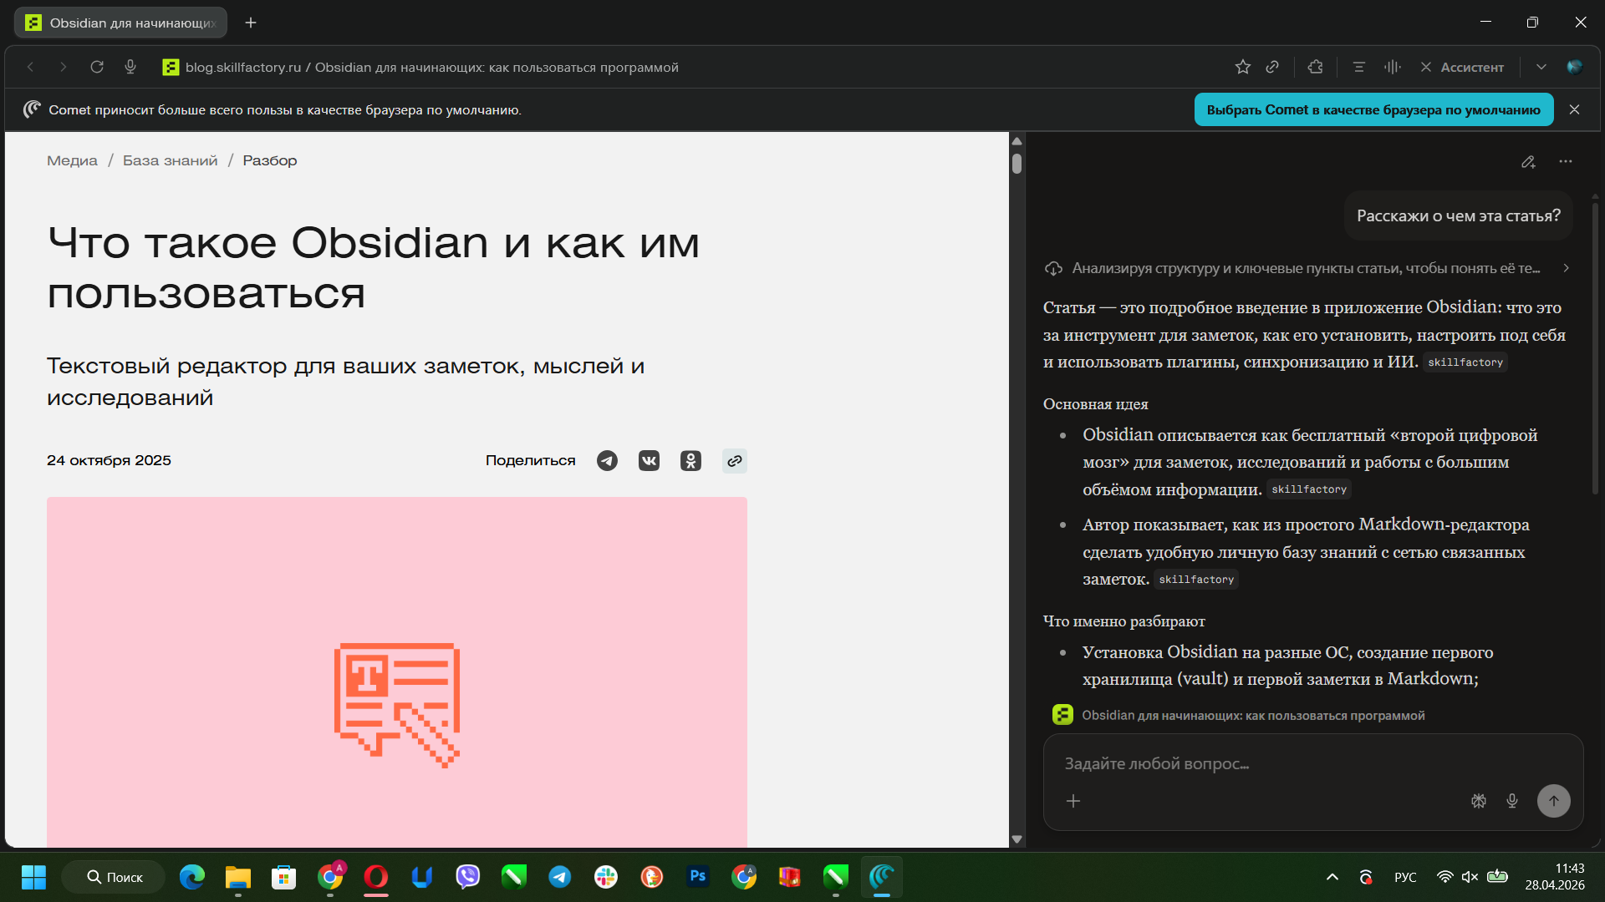Set Comet as the default browser
The image size is (1605, 902).
click(1373, 109)
